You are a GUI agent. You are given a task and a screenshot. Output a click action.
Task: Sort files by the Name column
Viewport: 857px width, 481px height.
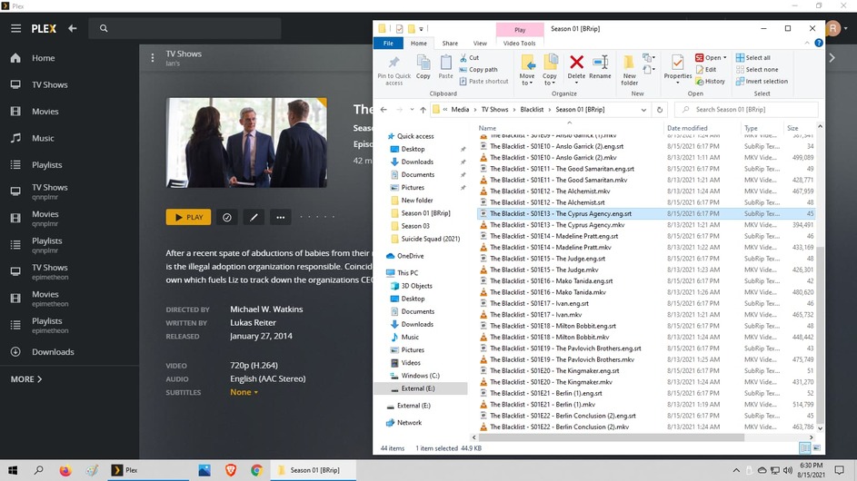tap(487, 128)
